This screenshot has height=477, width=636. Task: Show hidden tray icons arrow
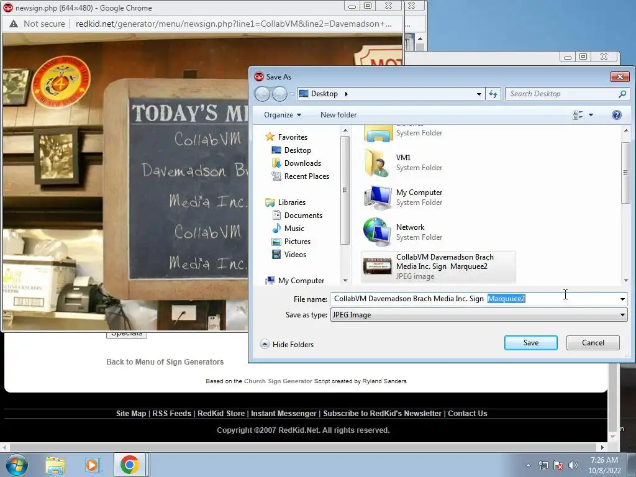click(528, 465)
